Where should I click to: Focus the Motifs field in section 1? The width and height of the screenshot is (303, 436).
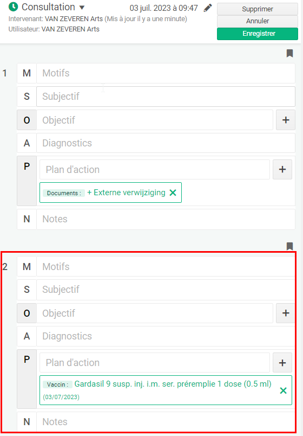point(166,73)
